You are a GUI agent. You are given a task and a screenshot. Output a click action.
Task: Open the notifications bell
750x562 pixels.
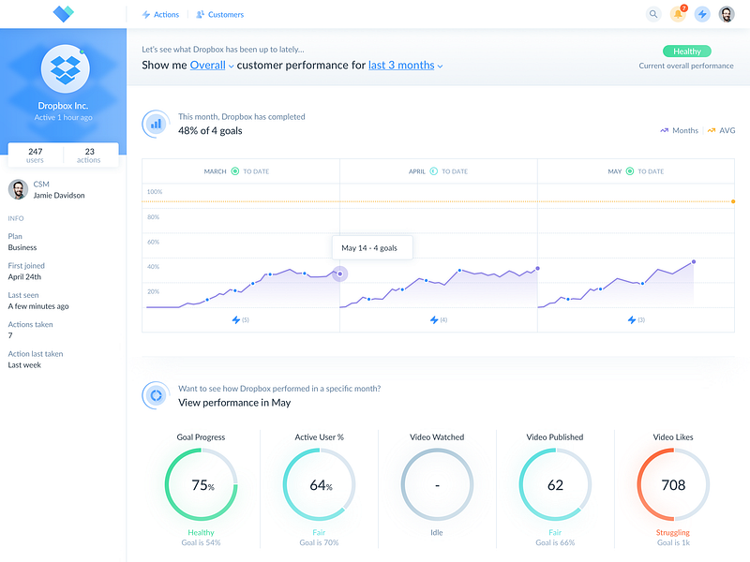click(x=678, y=14)
